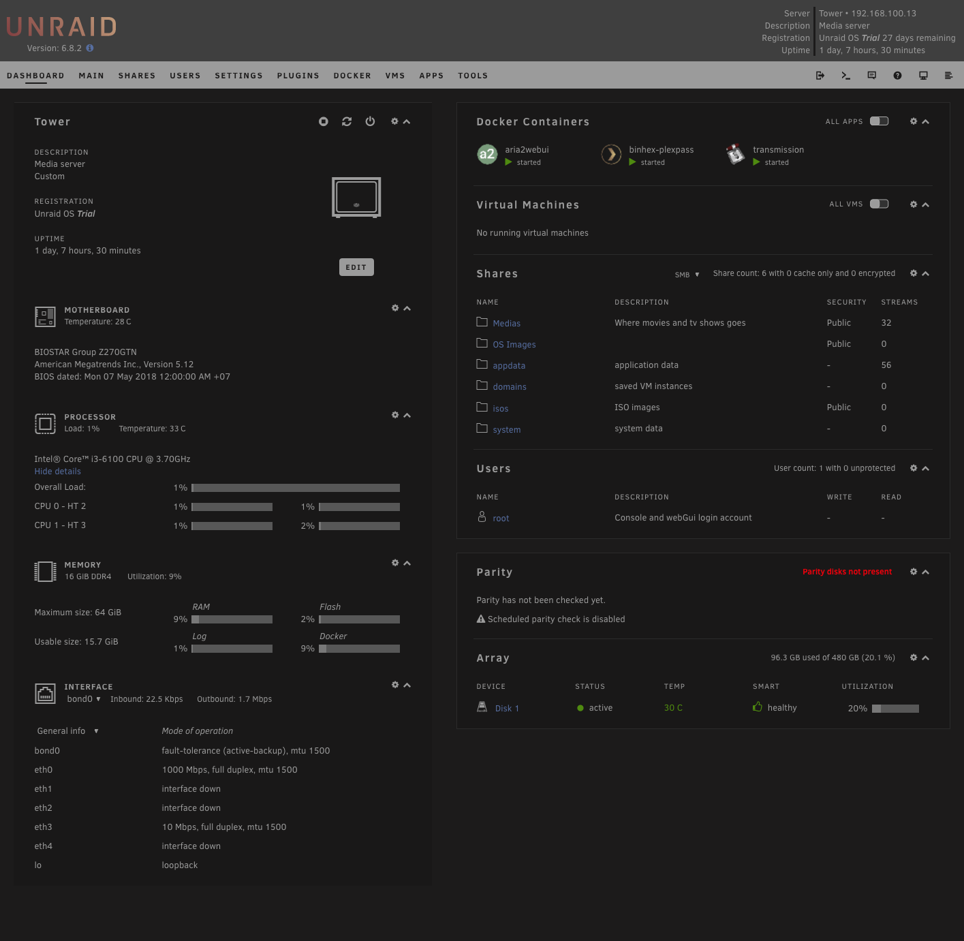Screen dimensions: 964x941
Task: Collapse the Parity panel with its chevron
Action: click(925, 572)
